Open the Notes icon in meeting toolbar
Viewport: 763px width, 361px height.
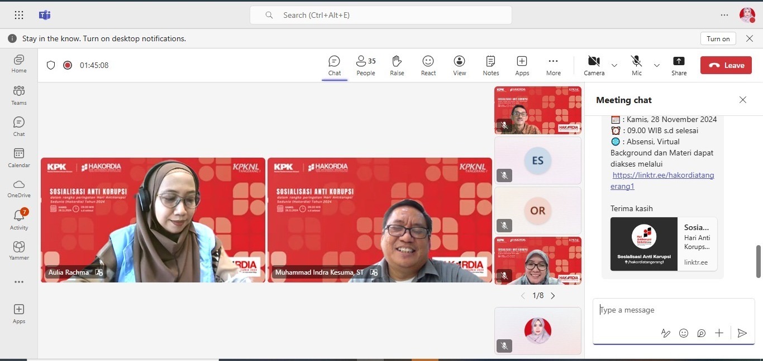[x=490, y=65]
